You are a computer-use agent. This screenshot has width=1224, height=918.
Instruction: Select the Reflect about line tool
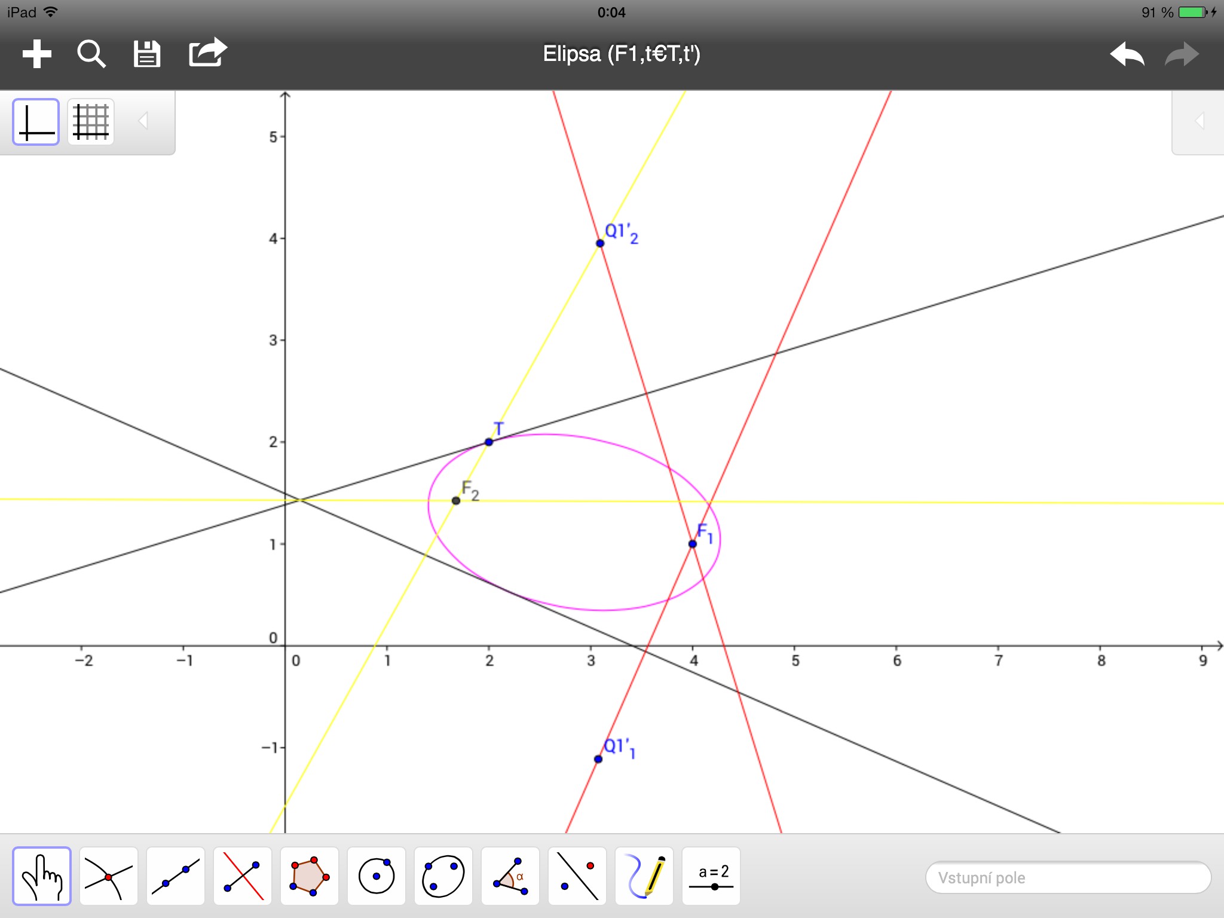(577, 876)
